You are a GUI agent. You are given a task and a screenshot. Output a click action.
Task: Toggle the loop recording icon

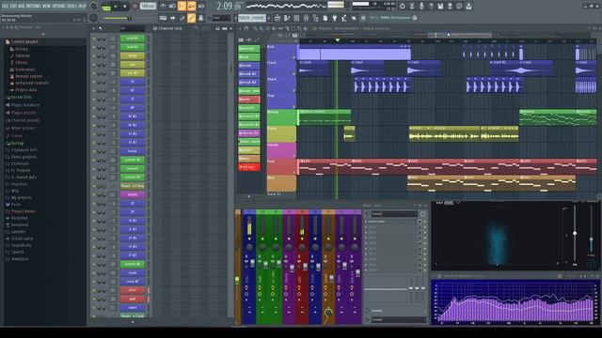tap(201, 7)
